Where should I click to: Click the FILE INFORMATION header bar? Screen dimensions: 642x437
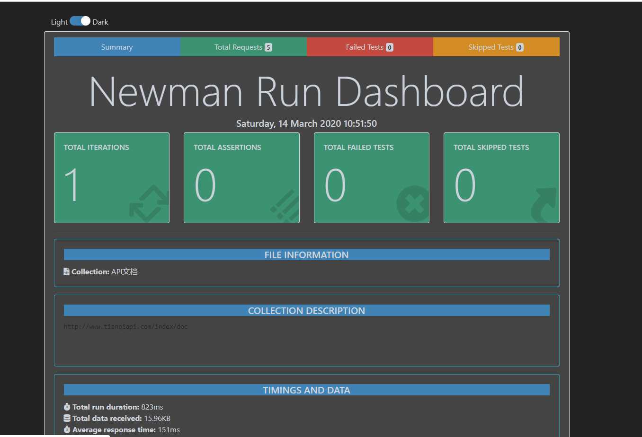point(307,254)
